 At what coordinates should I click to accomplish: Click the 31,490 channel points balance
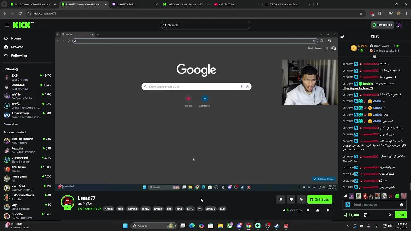point(352,215)
